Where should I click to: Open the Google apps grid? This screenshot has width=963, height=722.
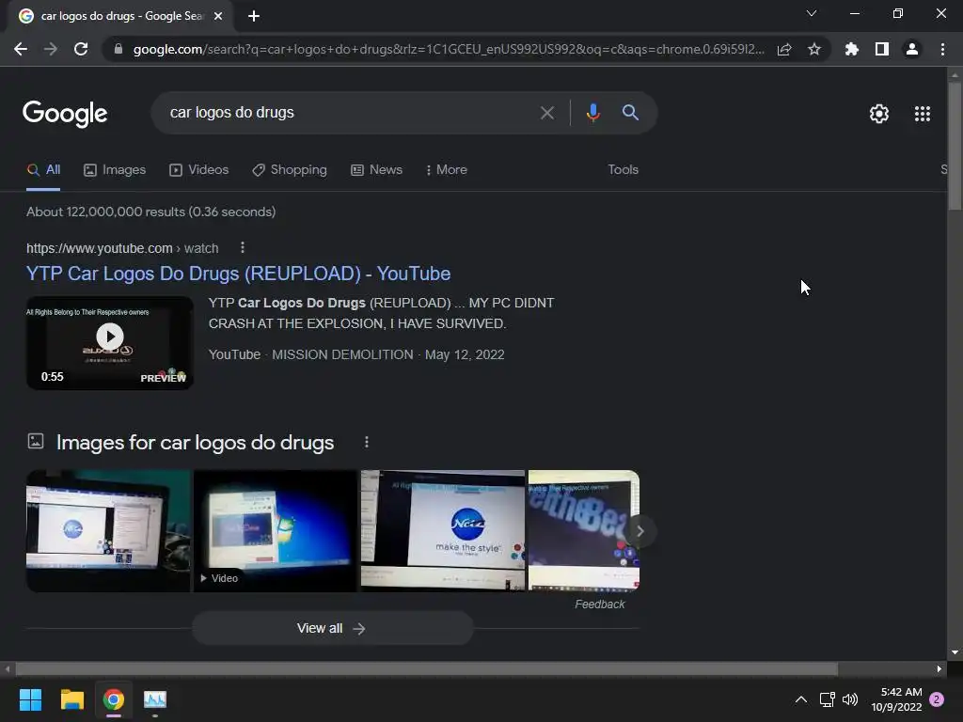click(923, 114)
